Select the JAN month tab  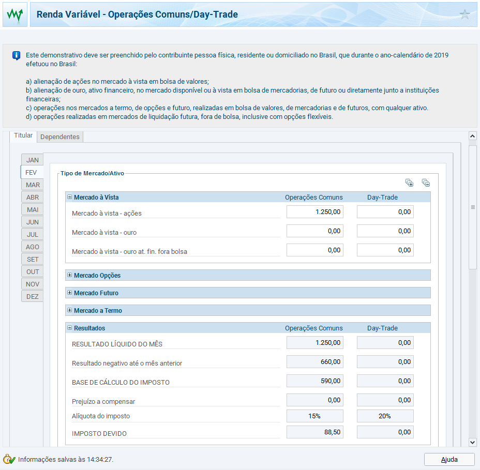point(32,160)
